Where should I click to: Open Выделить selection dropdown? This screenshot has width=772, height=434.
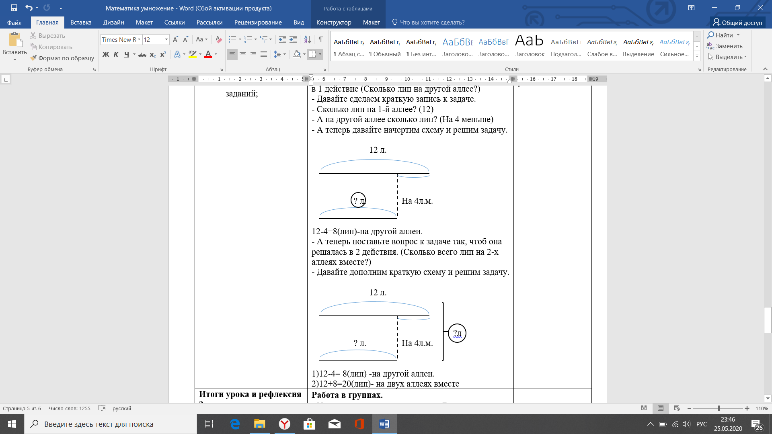pos(727,57)
